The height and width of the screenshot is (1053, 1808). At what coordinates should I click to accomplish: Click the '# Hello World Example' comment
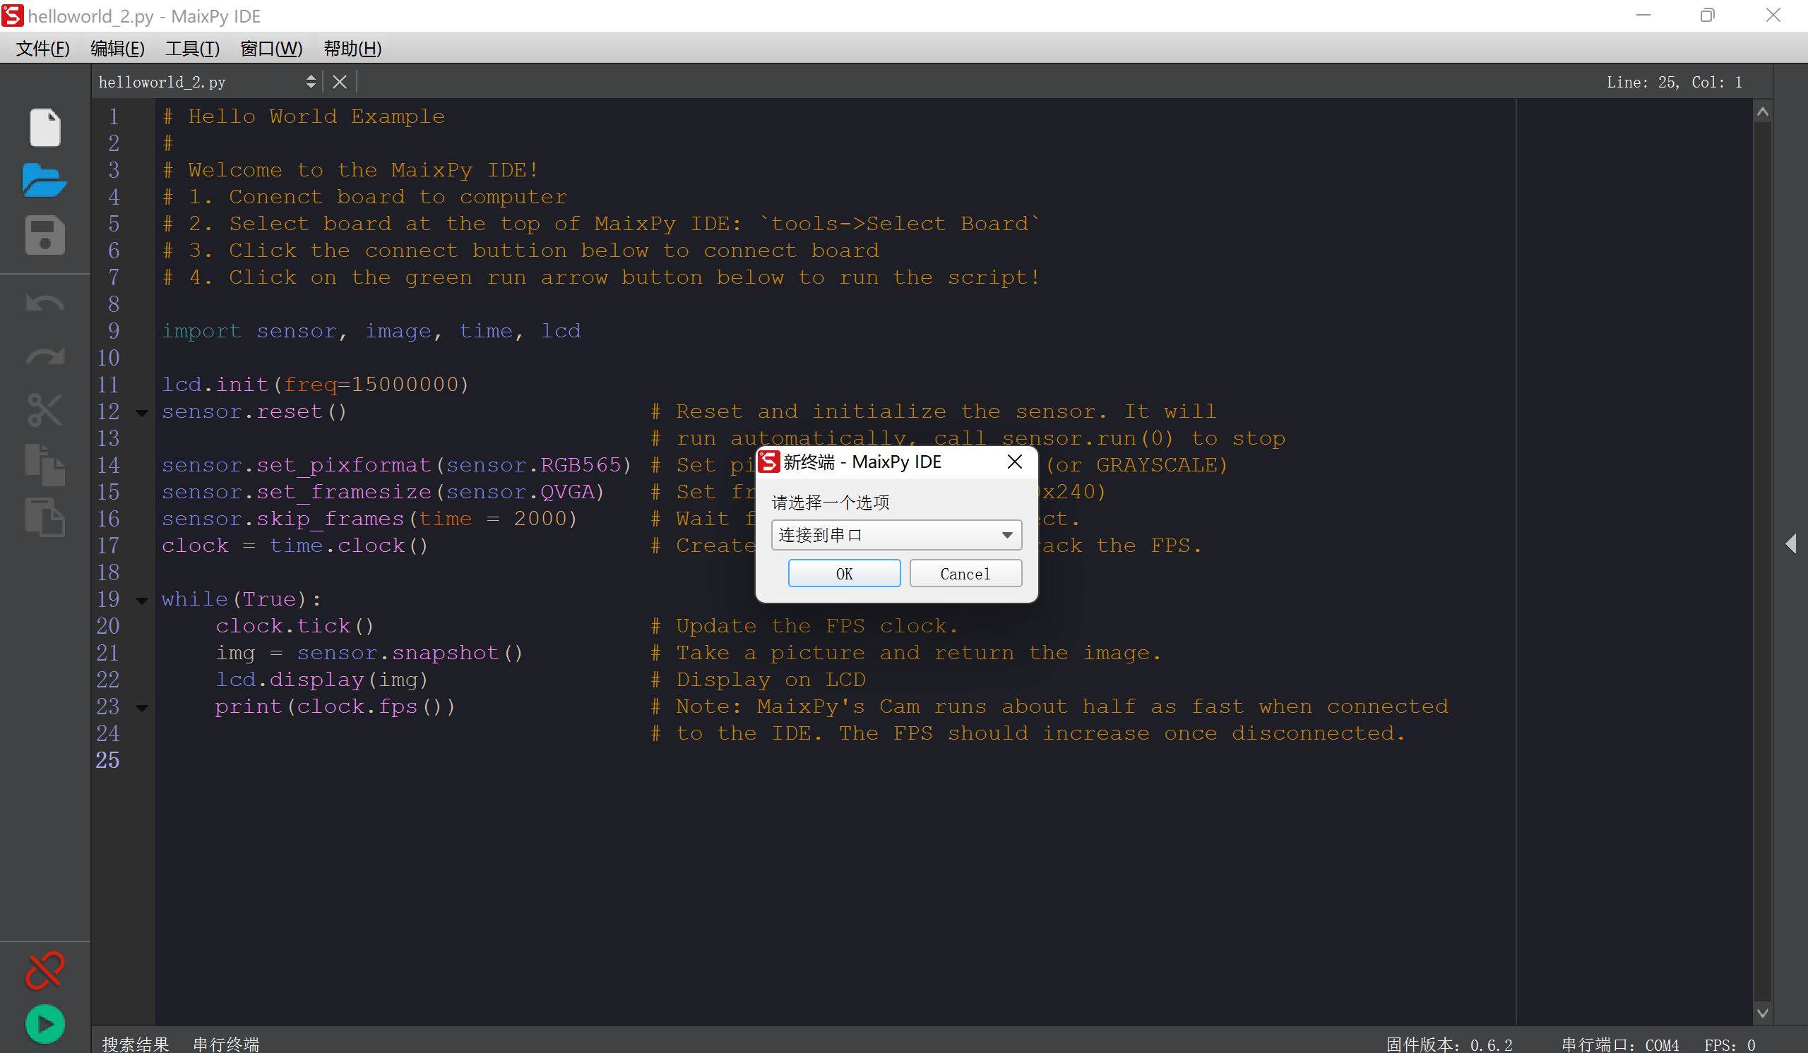click(304, 117)
